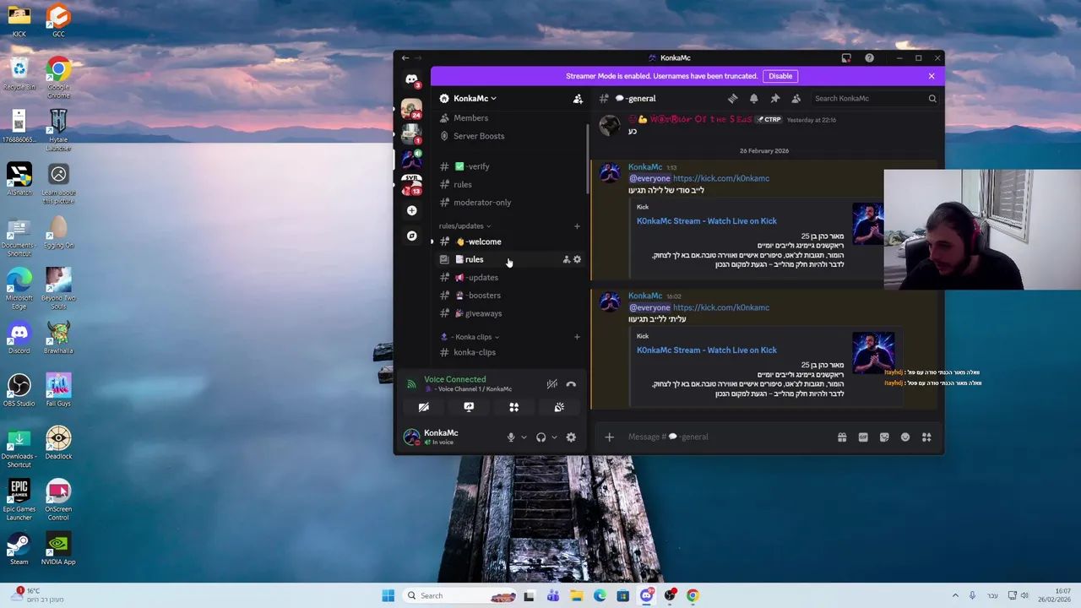Open Apps launcher icon in message bar
1081x608 pixels.
pyautogui.click(x=926, y=437)
